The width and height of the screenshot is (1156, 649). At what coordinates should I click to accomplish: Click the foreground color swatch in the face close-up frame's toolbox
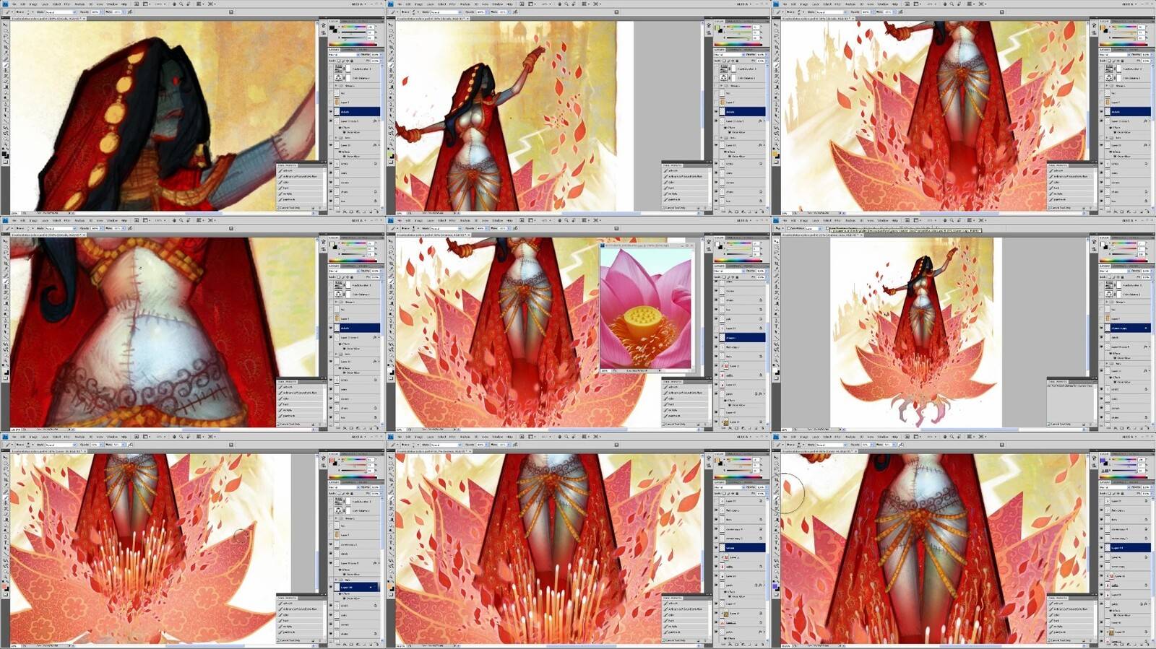click(x=4, y=154)
